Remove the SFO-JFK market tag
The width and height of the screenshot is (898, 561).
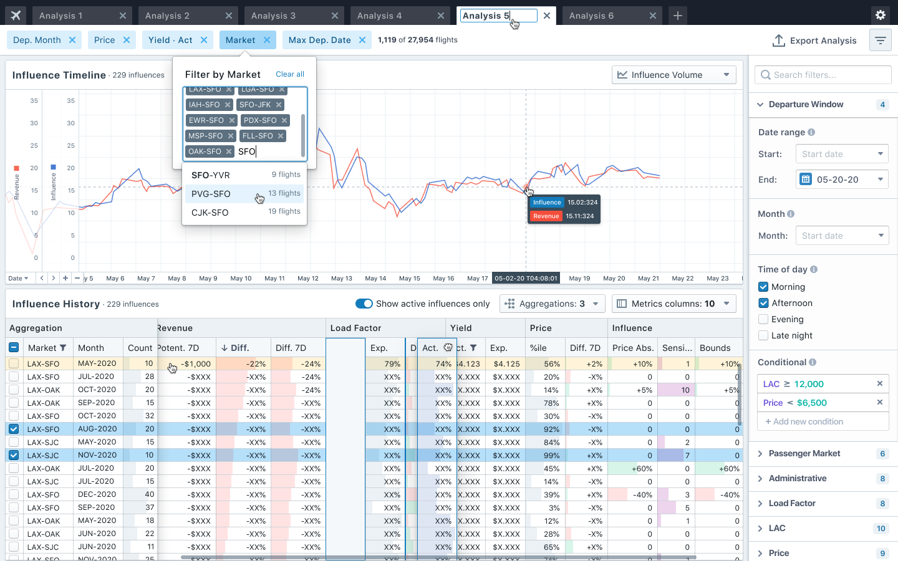pos(279,105)
